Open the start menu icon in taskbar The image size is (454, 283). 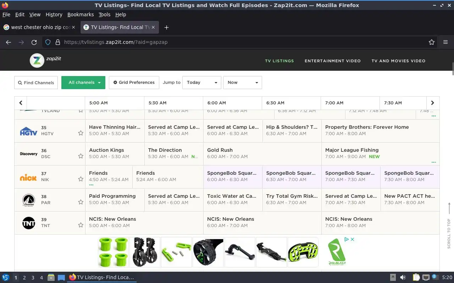6,277
